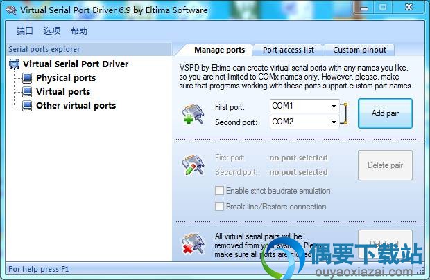The image size is (430, 280).
Task: Click the Serial ports explorer header
Action: tap(89, 49)
